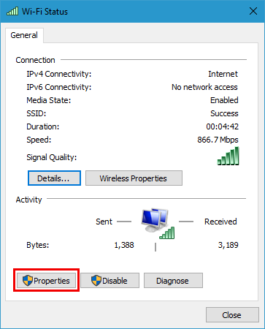Click the Wi-Fi signal icon in title bar

pos(12,11)
